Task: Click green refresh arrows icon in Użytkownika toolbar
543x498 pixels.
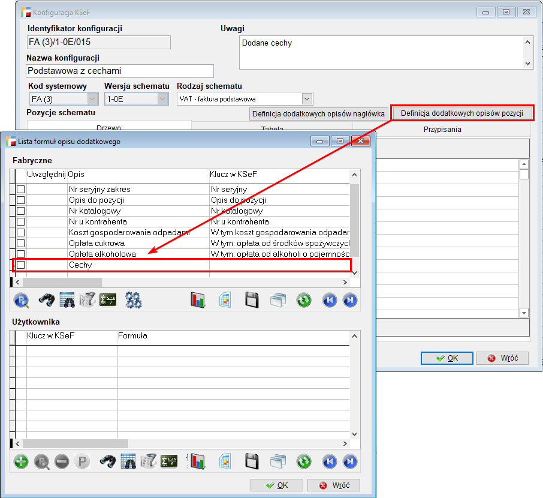Action: point(304,461)
